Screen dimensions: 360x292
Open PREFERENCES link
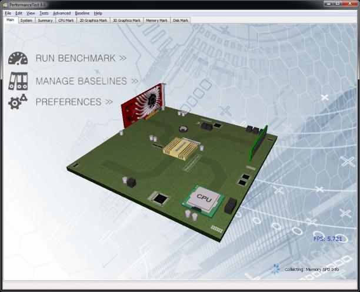(x=74, y=102)
